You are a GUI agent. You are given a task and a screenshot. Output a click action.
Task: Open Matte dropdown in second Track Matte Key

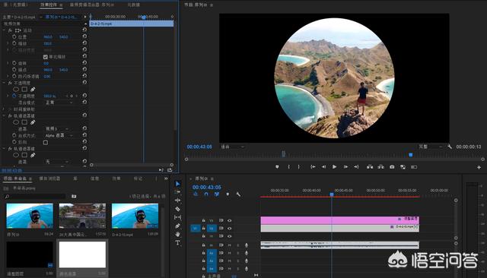point(57,162)
